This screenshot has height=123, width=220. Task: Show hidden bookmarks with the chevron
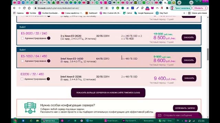(x=184, y=13)
